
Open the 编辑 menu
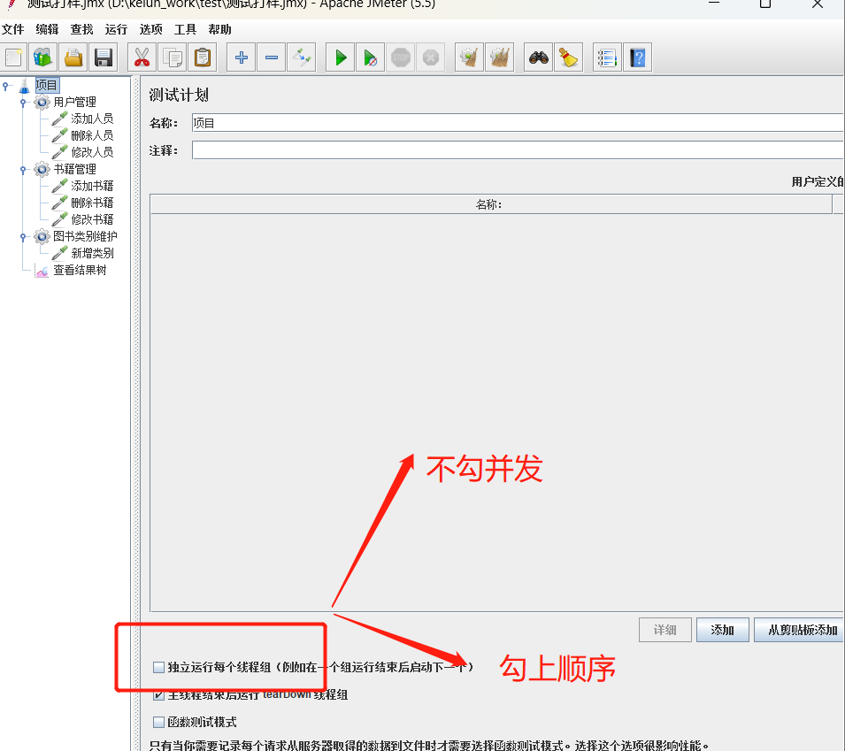pos(47,29)
